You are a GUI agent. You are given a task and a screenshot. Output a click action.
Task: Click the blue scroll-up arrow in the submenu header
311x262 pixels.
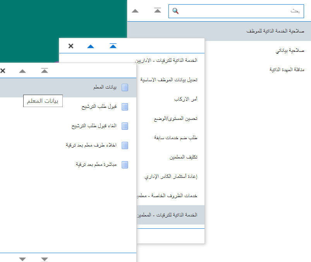coord(90,46)
